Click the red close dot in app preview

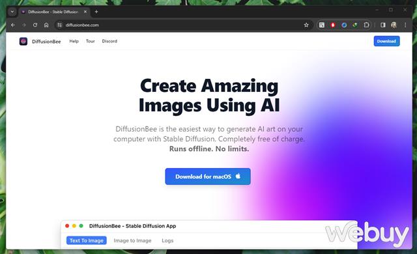(67, 226)
